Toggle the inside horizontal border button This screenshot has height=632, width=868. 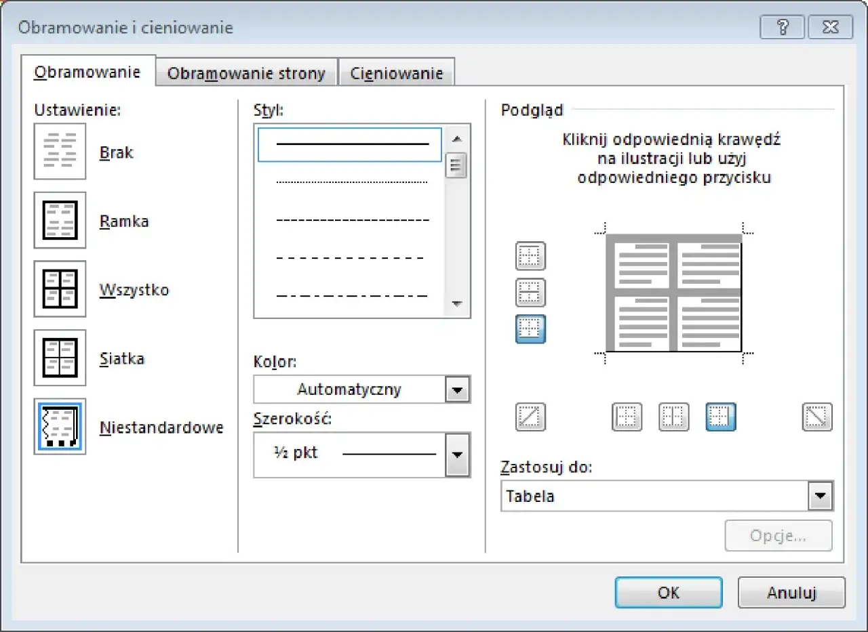click(x=530, y=293)
